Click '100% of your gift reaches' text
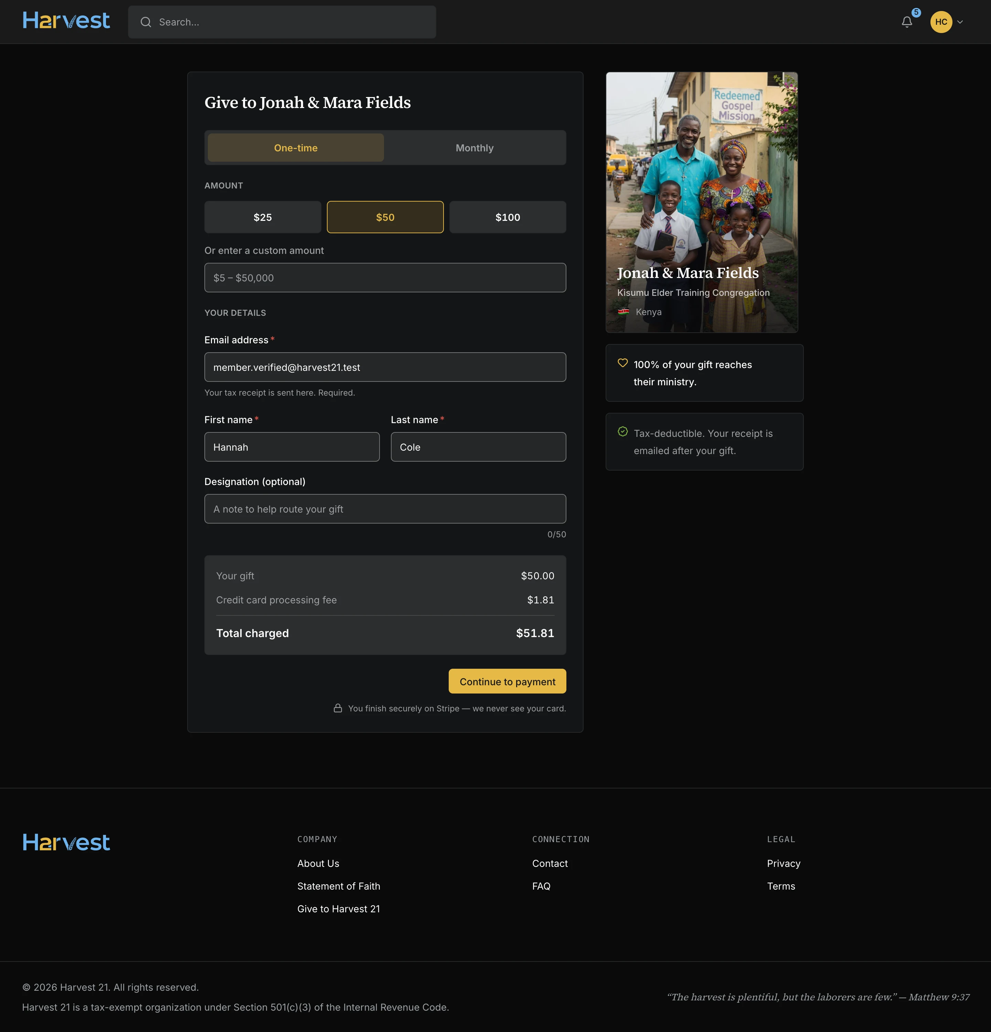The height and width of the screenshot is (1032, 991). click(x=693, y=365)
